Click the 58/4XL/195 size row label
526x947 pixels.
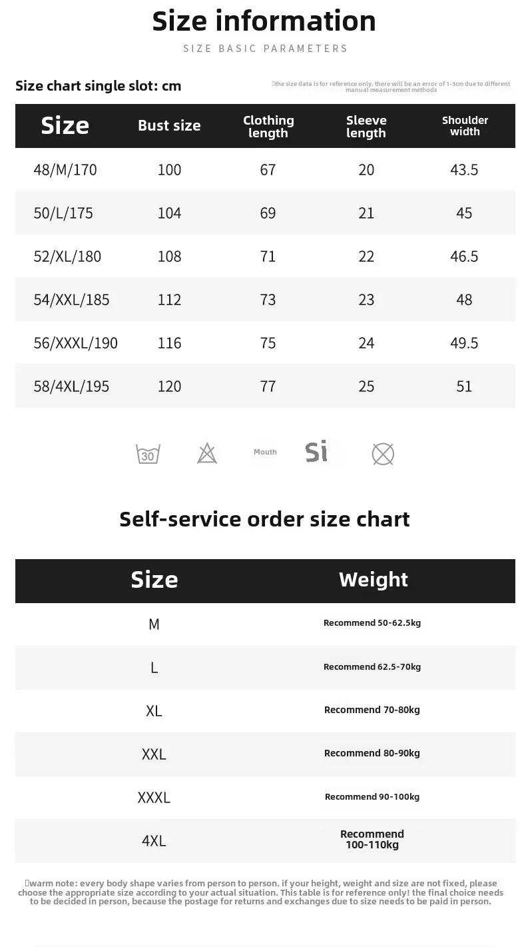click(71, 387)
